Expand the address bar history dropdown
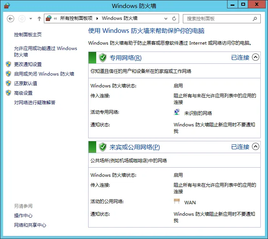268x239 pixels. pos(166,18)
